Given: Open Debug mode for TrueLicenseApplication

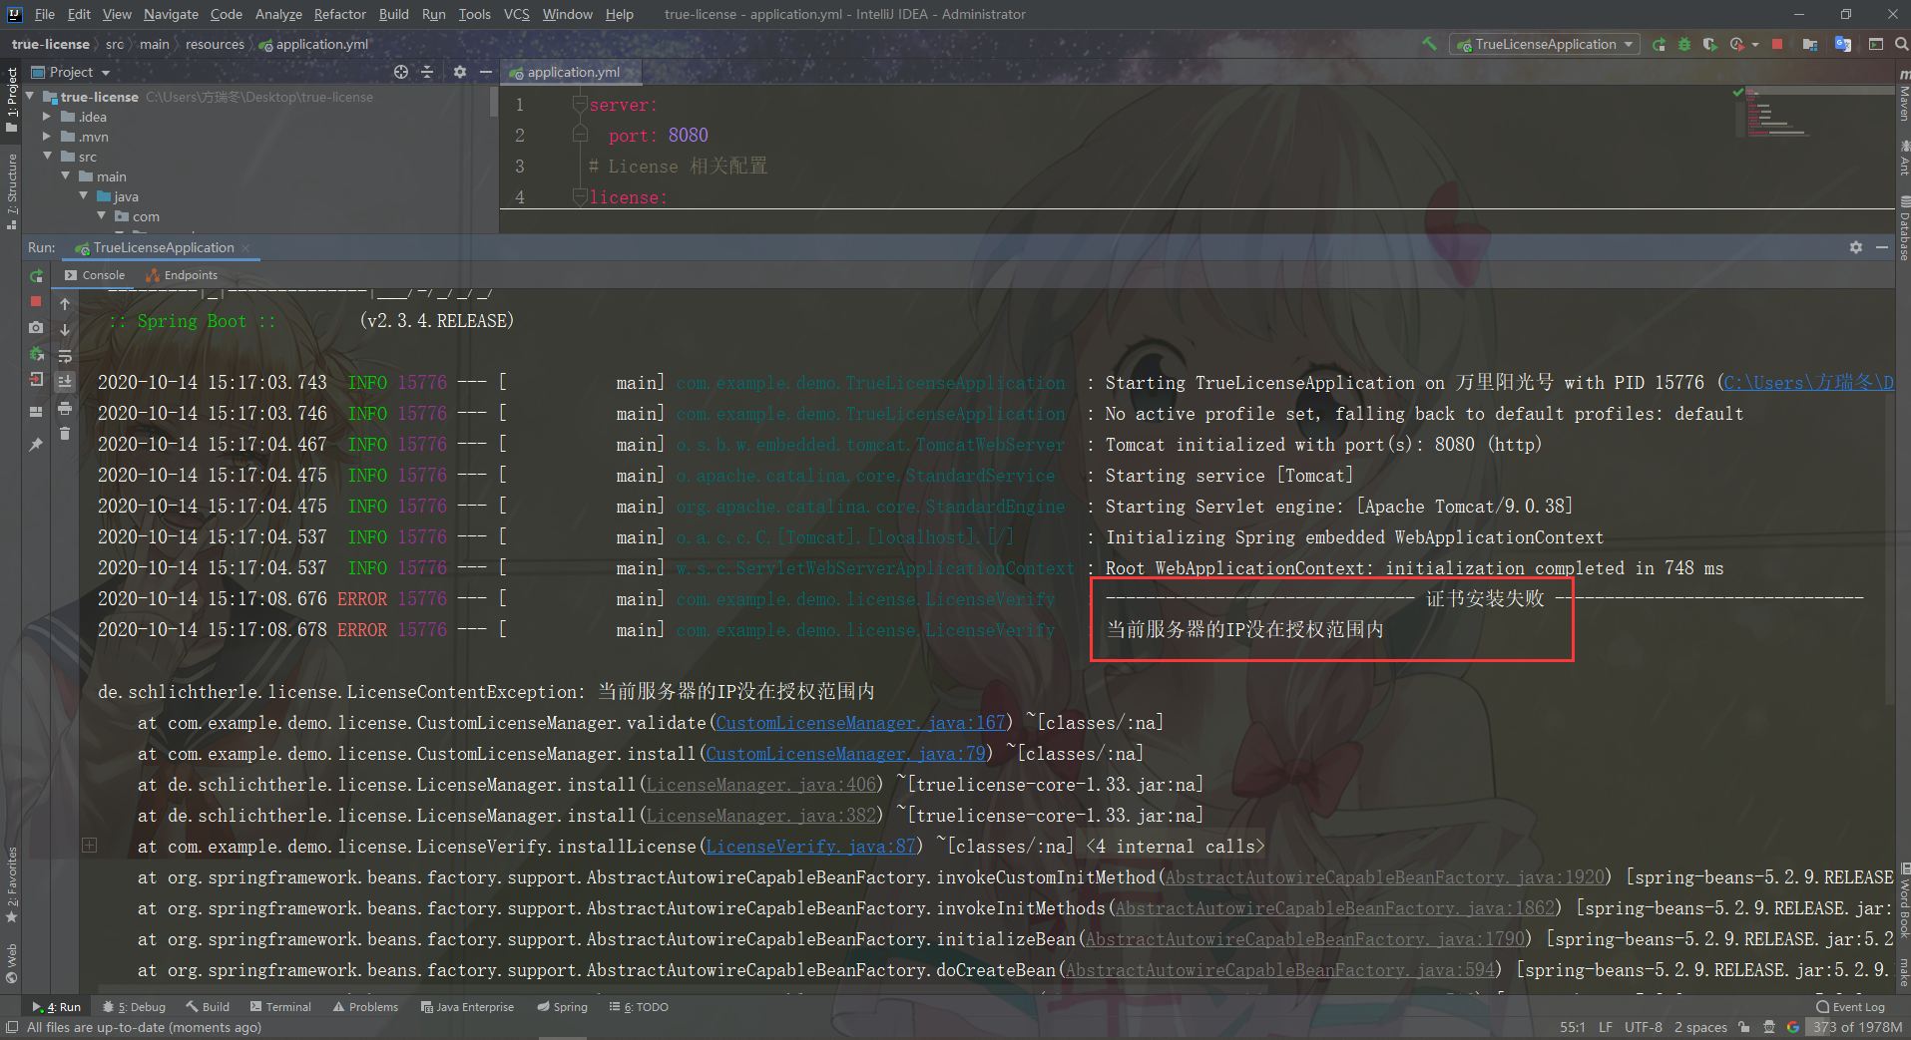Looking at the screenshot, I should 1685,44.
